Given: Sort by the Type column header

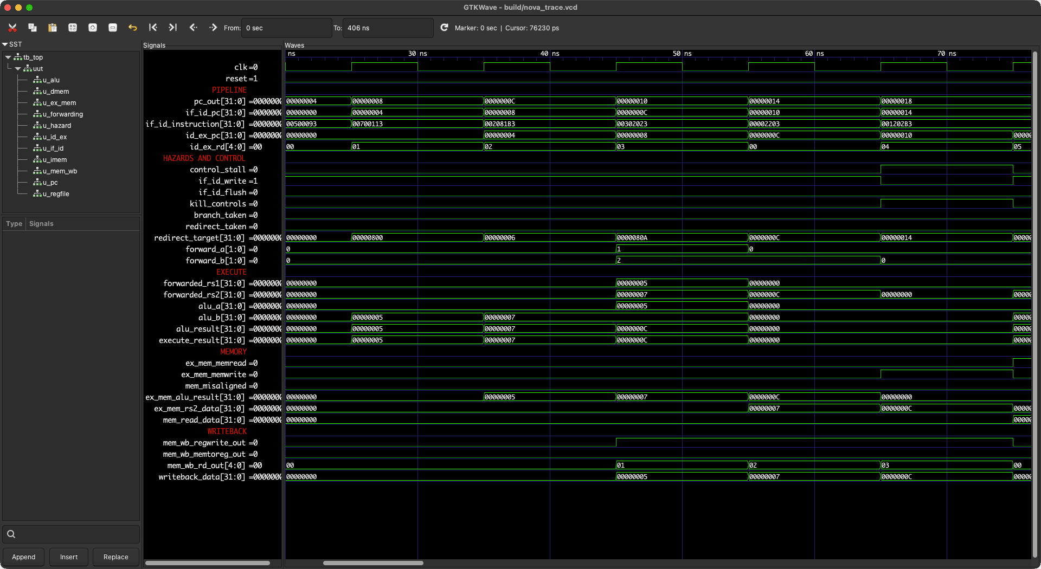Looking at the screenshot, I should (x=14, y=224).
